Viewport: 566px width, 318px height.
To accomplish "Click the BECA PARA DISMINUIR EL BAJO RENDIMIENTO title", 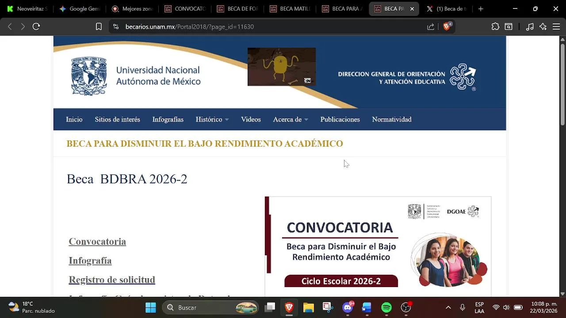I will (205, 144).
